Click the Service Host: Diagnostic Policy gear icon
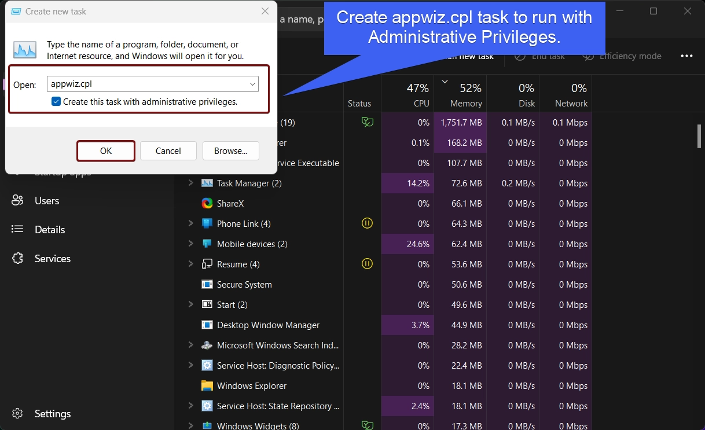Screen dimensions: 705x430 tap(207, 365)
